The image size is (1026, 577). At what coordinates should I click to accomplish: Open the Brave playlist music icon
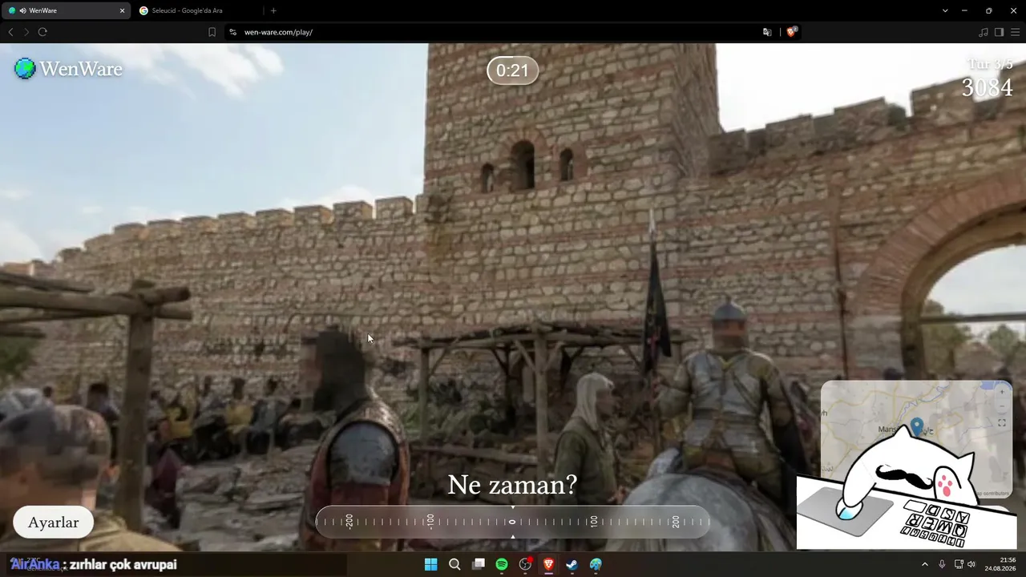(984, 32)
